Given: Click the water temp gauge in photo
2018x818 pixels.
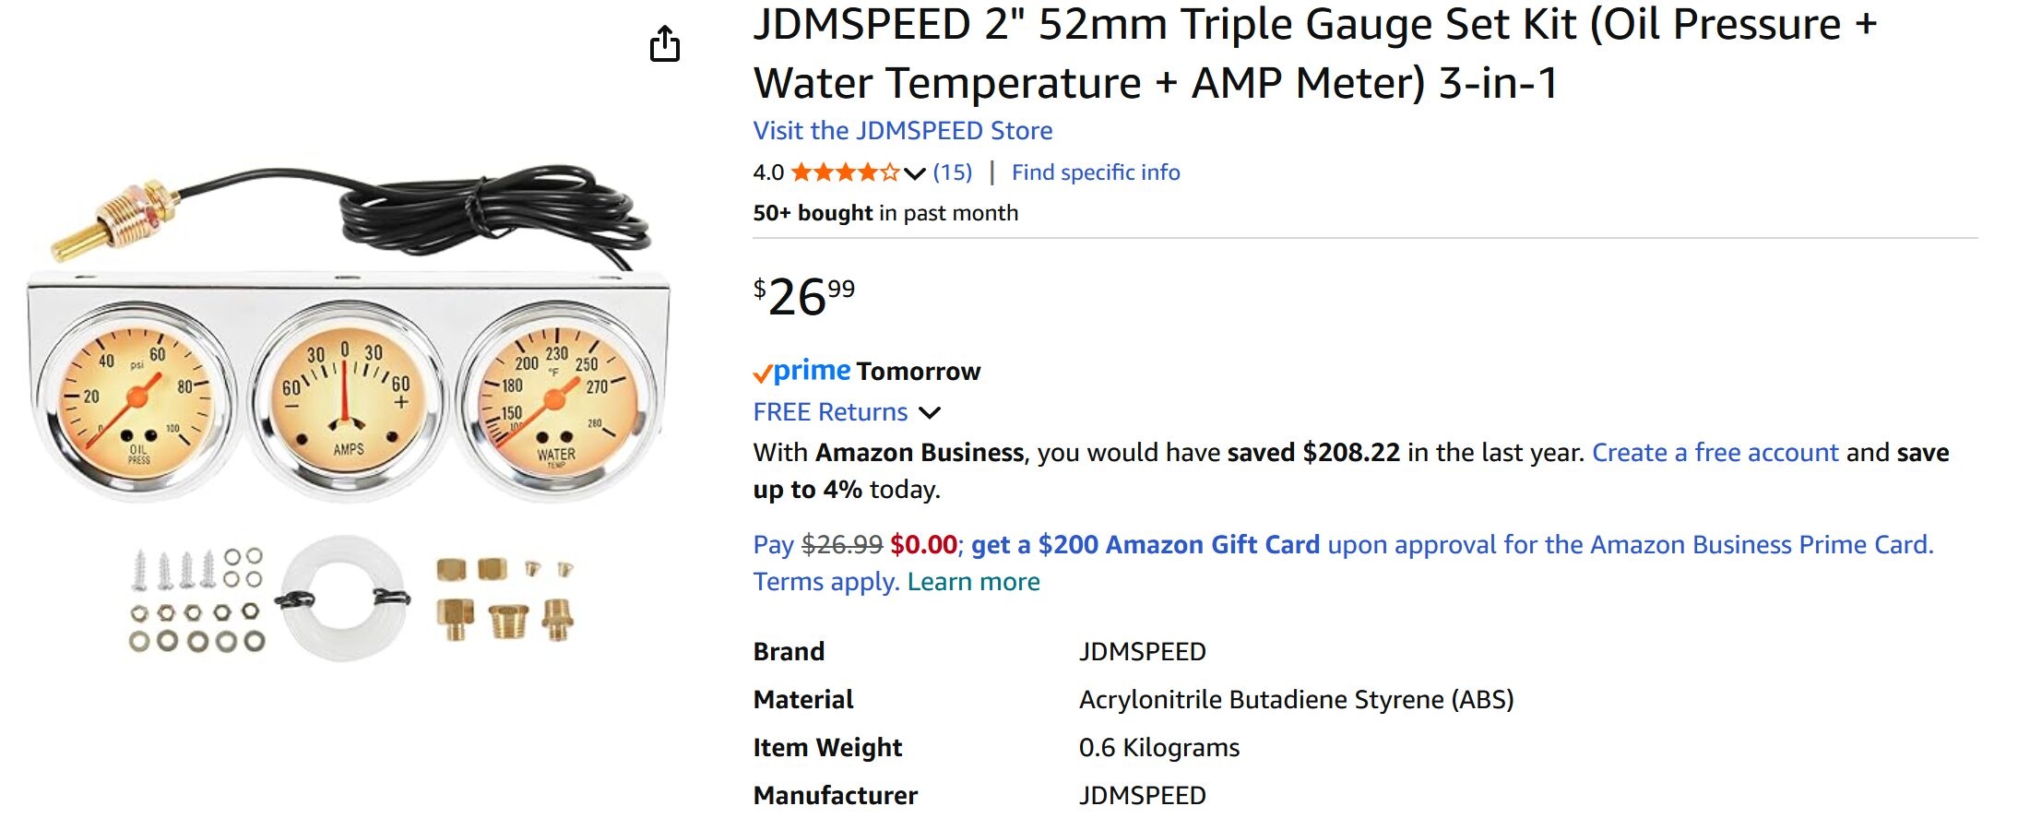Looking at the screenshot, I should (556, 401).
